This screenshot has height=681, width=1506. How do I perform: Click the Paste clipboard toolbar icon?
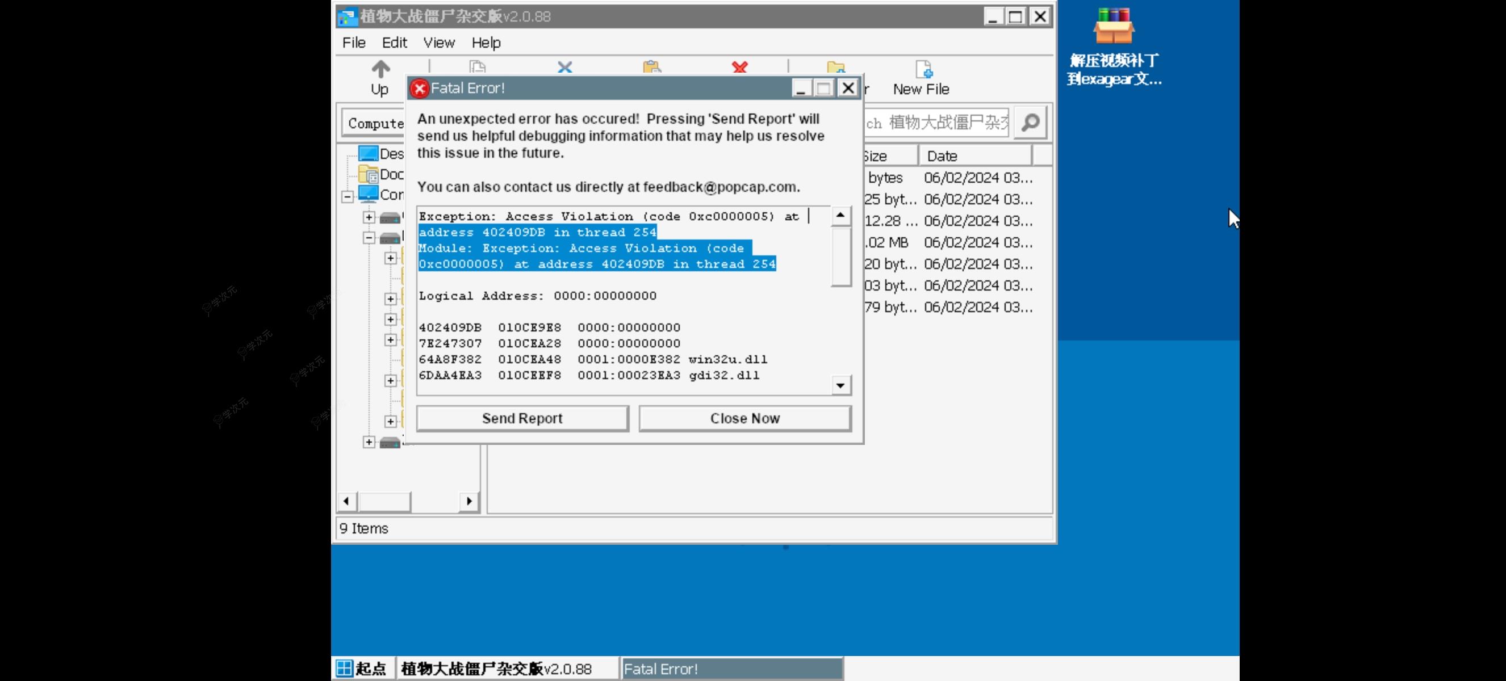652,67
